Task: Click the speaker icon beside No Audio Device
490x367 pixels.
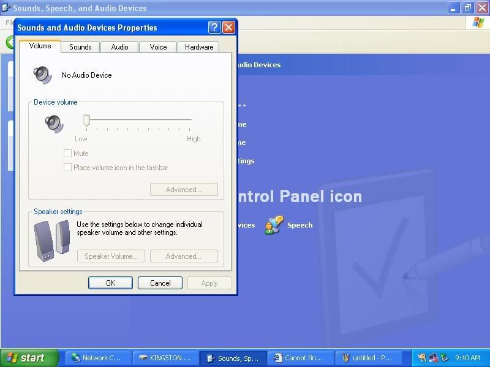Action: click(x=42, y=75)
